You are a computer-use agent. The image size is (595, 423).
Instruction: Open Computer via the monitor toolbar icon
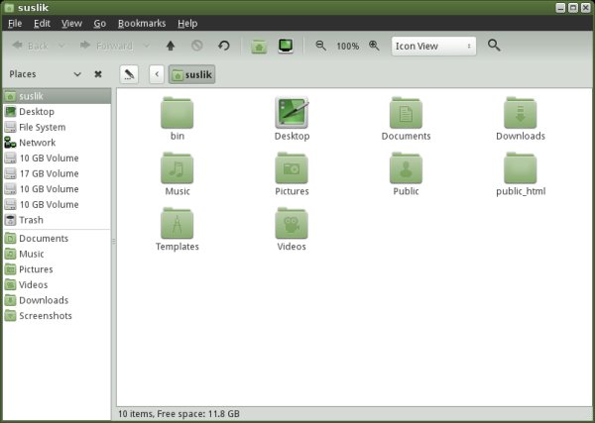pyautogui.click(x=286, y=46)
